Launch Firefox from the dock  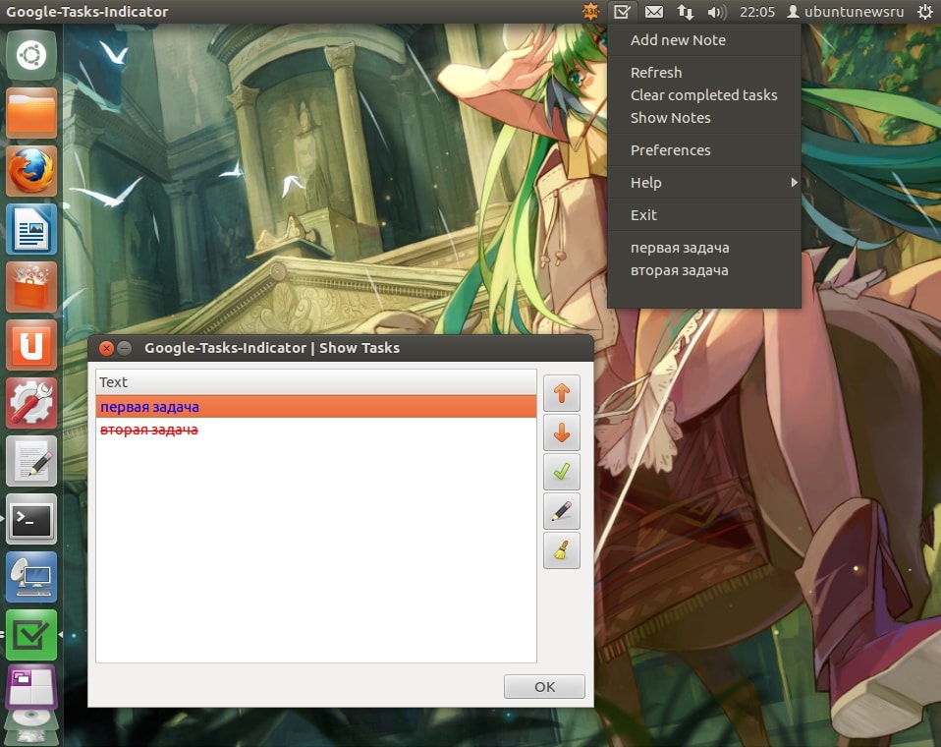pos(31,171)
